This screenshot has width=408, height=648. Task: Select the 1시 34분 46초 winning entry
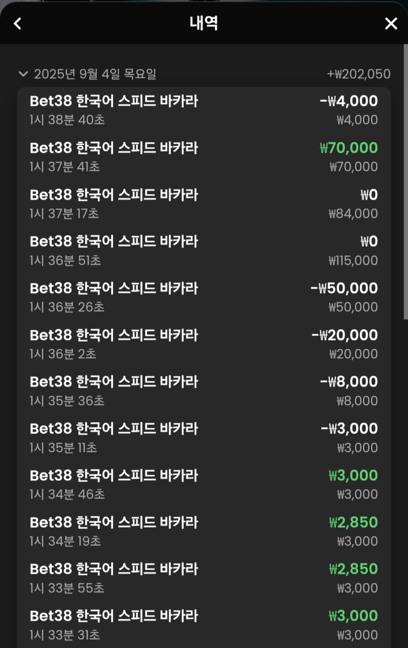tap(203, 485)
